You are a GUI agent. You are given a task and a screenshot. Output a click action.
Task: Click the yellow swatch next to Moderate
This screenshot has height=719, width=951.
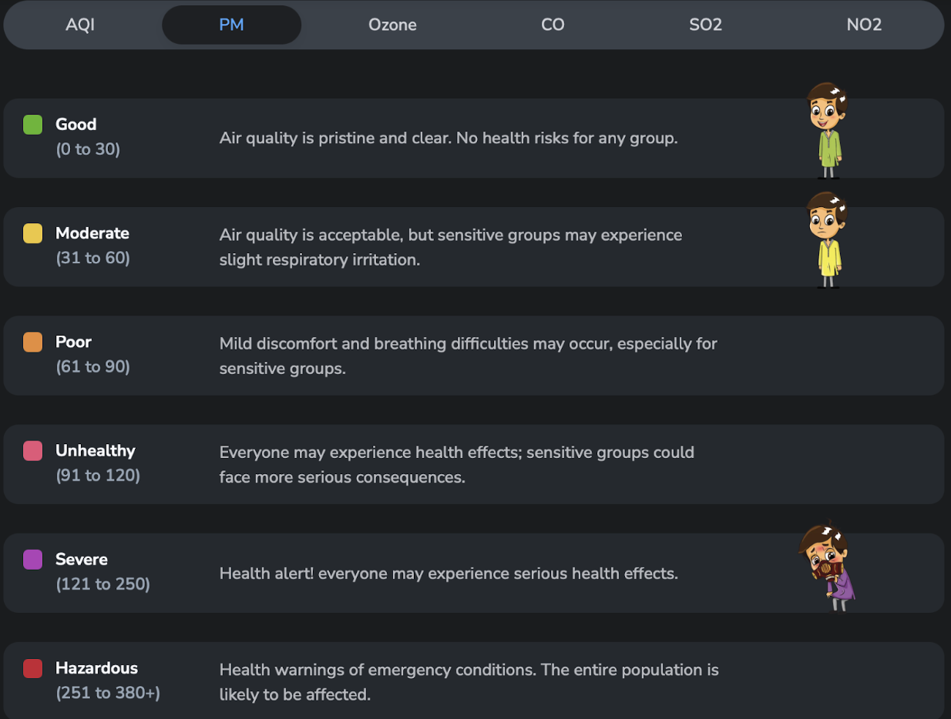(32, 232)
